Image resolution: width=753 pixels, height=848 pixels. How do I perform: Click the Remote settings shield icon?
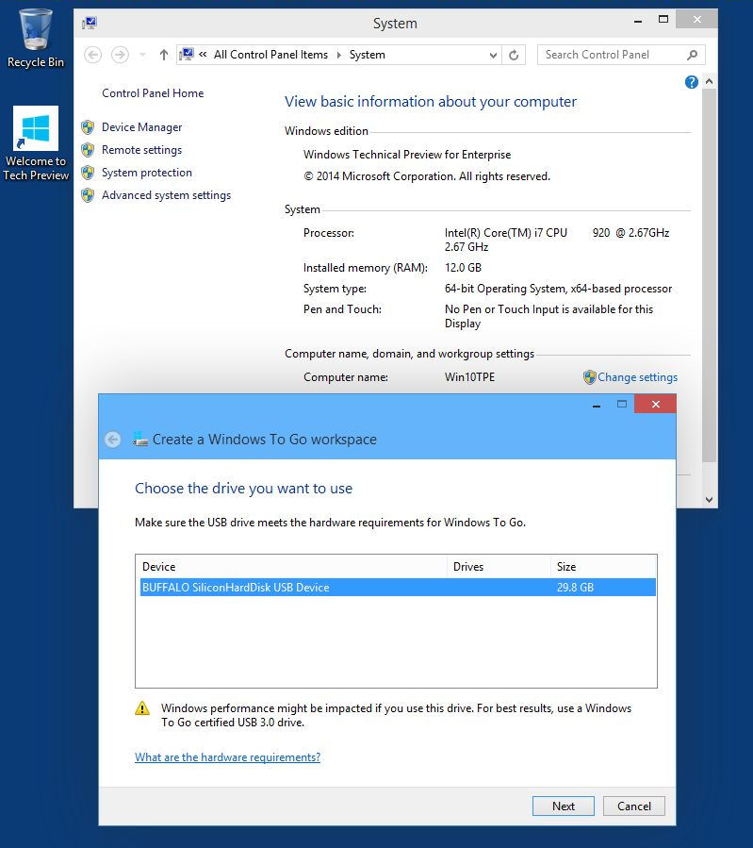(88, 150)
